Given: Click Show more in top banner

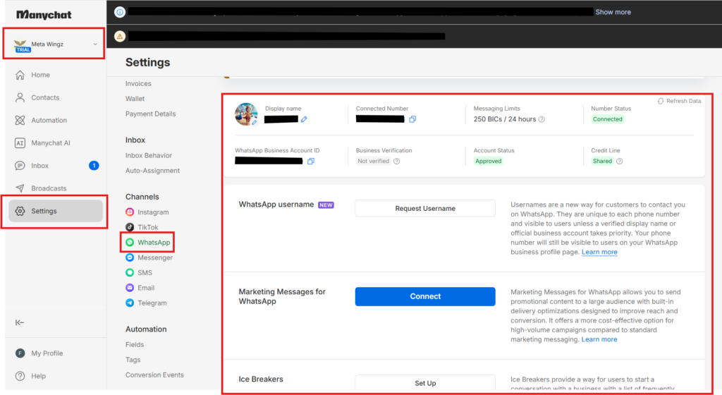Looking at the screenshot, I should [613, 12].
